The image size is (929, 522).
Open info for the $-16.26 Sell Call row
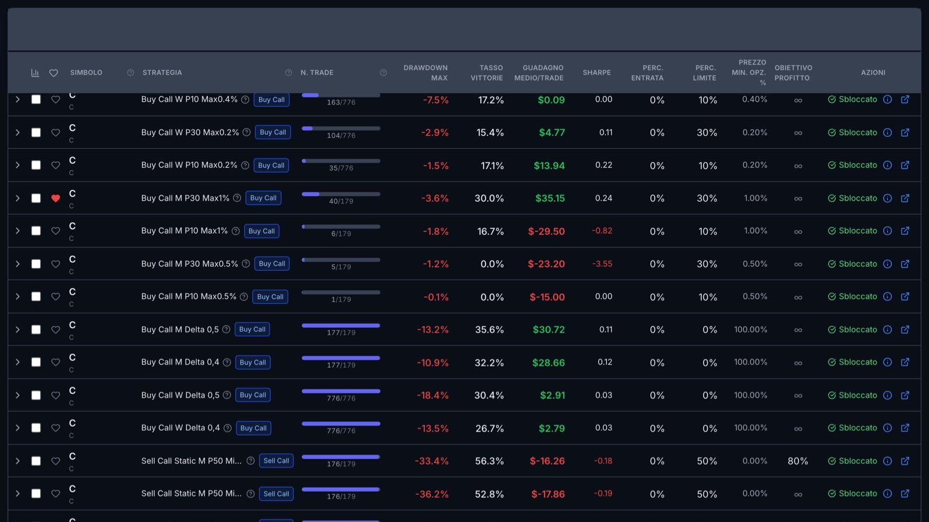point(887,461)
